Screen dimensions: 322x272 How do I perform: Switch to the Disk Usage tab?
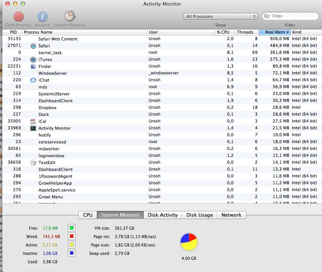(199, 215)
